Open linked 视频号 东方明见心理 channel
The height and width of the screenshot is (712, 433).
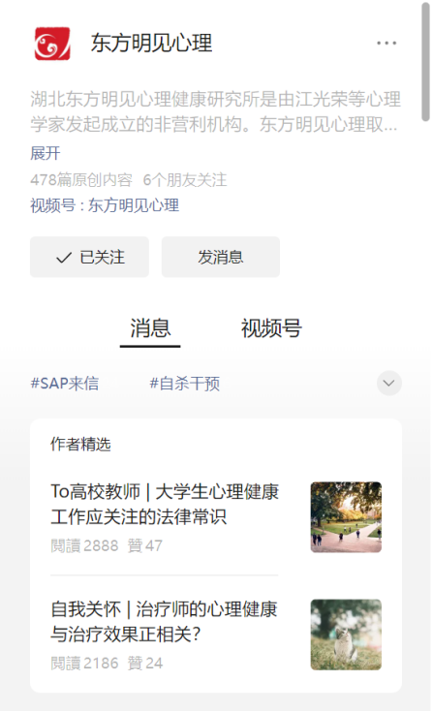click(x=105, y=205)
